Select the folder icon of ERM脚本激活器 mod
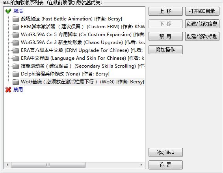 point(16,27)
